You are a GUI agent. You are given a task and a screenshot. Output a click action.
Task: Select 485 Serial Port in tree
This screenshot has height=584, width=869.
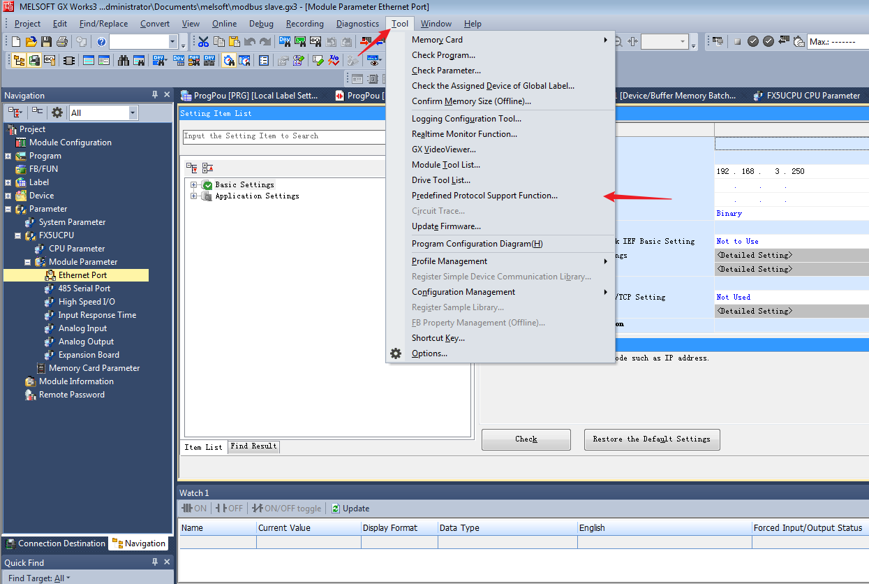point(84,289)
